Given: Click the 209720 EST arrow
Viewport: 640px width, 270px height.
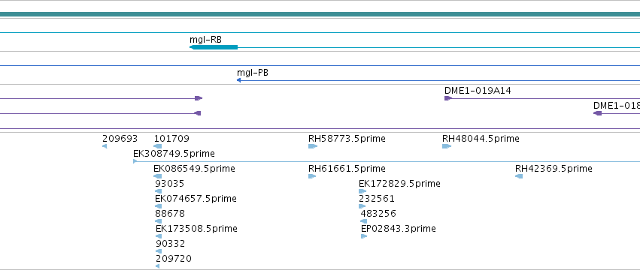Looking at the screenshot, I should 157,266.
